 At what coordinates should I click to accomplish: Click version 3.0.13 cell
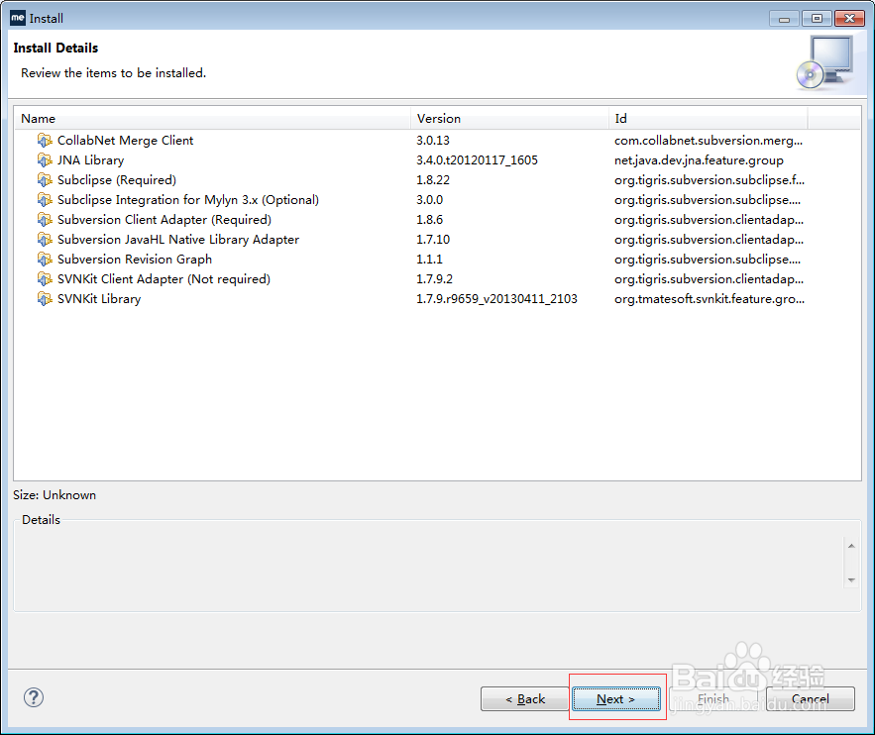432,141
